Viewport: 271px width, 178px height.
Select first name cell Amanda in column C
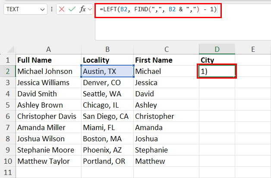pyautogui.click(x=166, y=127)
